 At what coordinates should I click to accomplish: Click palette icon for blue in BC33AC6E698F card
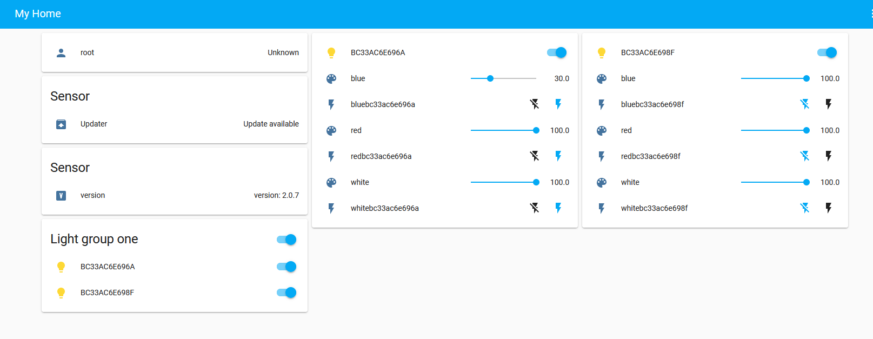pyautogui.click(x=602, y=78)
